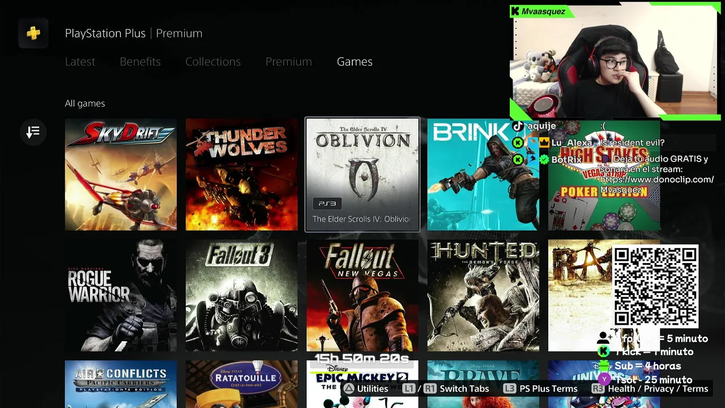This screenshot has width=725, height=408.
Task: Click the Utilities hint label
Action: click(x=373, y=389)
